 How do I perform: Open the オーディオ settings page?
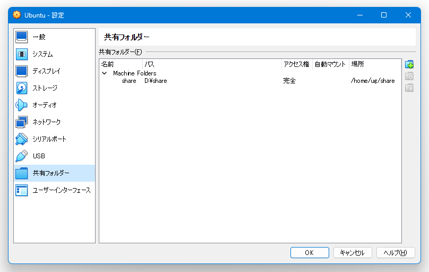click(54, 105)
